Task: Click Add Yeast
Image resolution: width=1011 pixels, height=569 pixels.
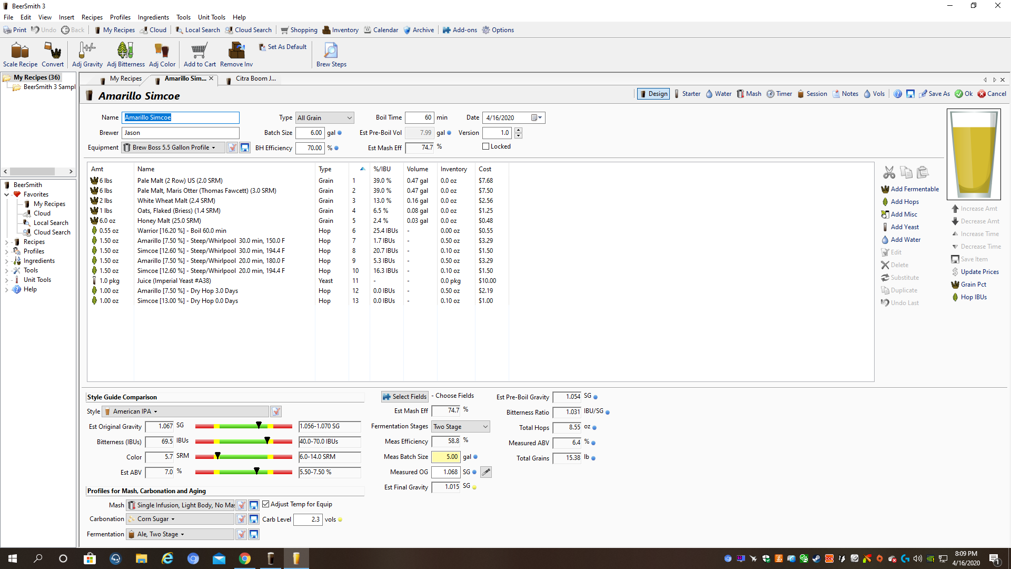Action: (900, 227)
